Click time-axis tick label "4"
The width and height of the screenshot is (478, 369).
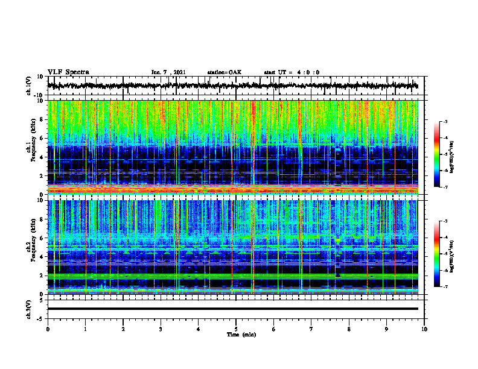coord(199,329)
